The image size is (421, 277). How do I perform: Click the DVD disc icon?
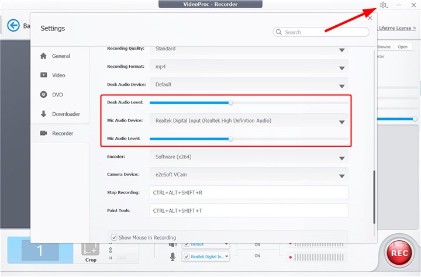43,95
